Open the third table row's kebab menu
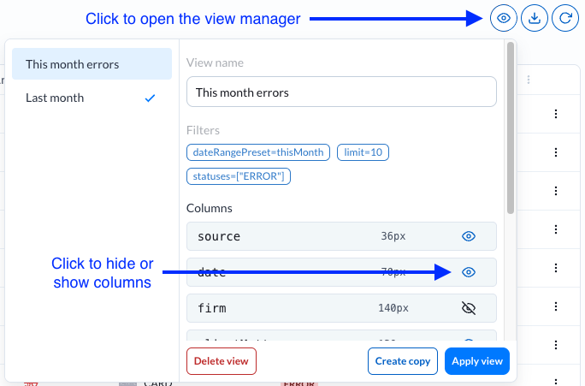Image resolution: width=585 pixels, height=386 pixels. click(556, 191)
